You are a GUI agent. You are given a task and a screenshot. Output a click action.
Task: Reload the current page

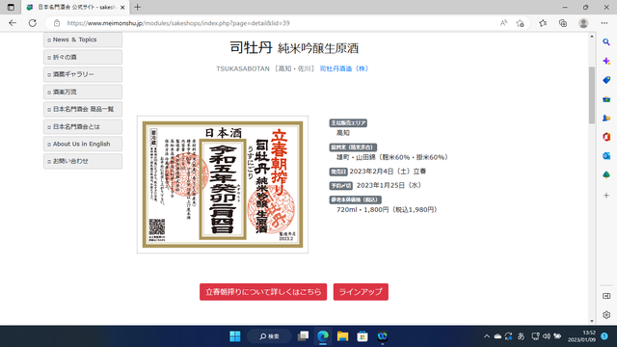[32, 23]
